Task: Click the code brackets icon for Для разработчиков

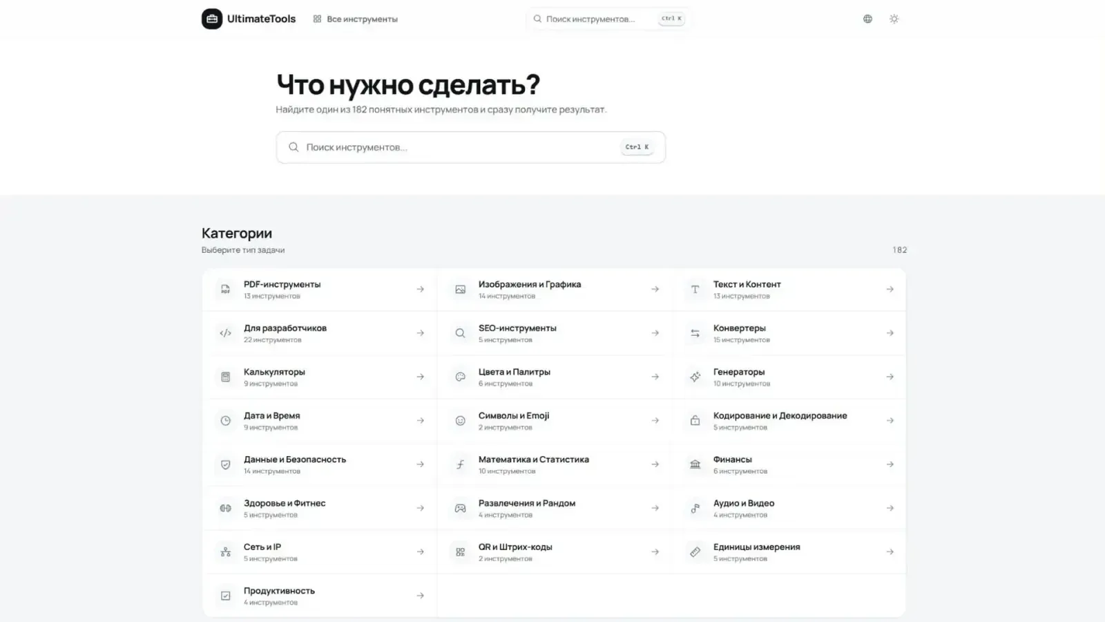Action: 225,333
